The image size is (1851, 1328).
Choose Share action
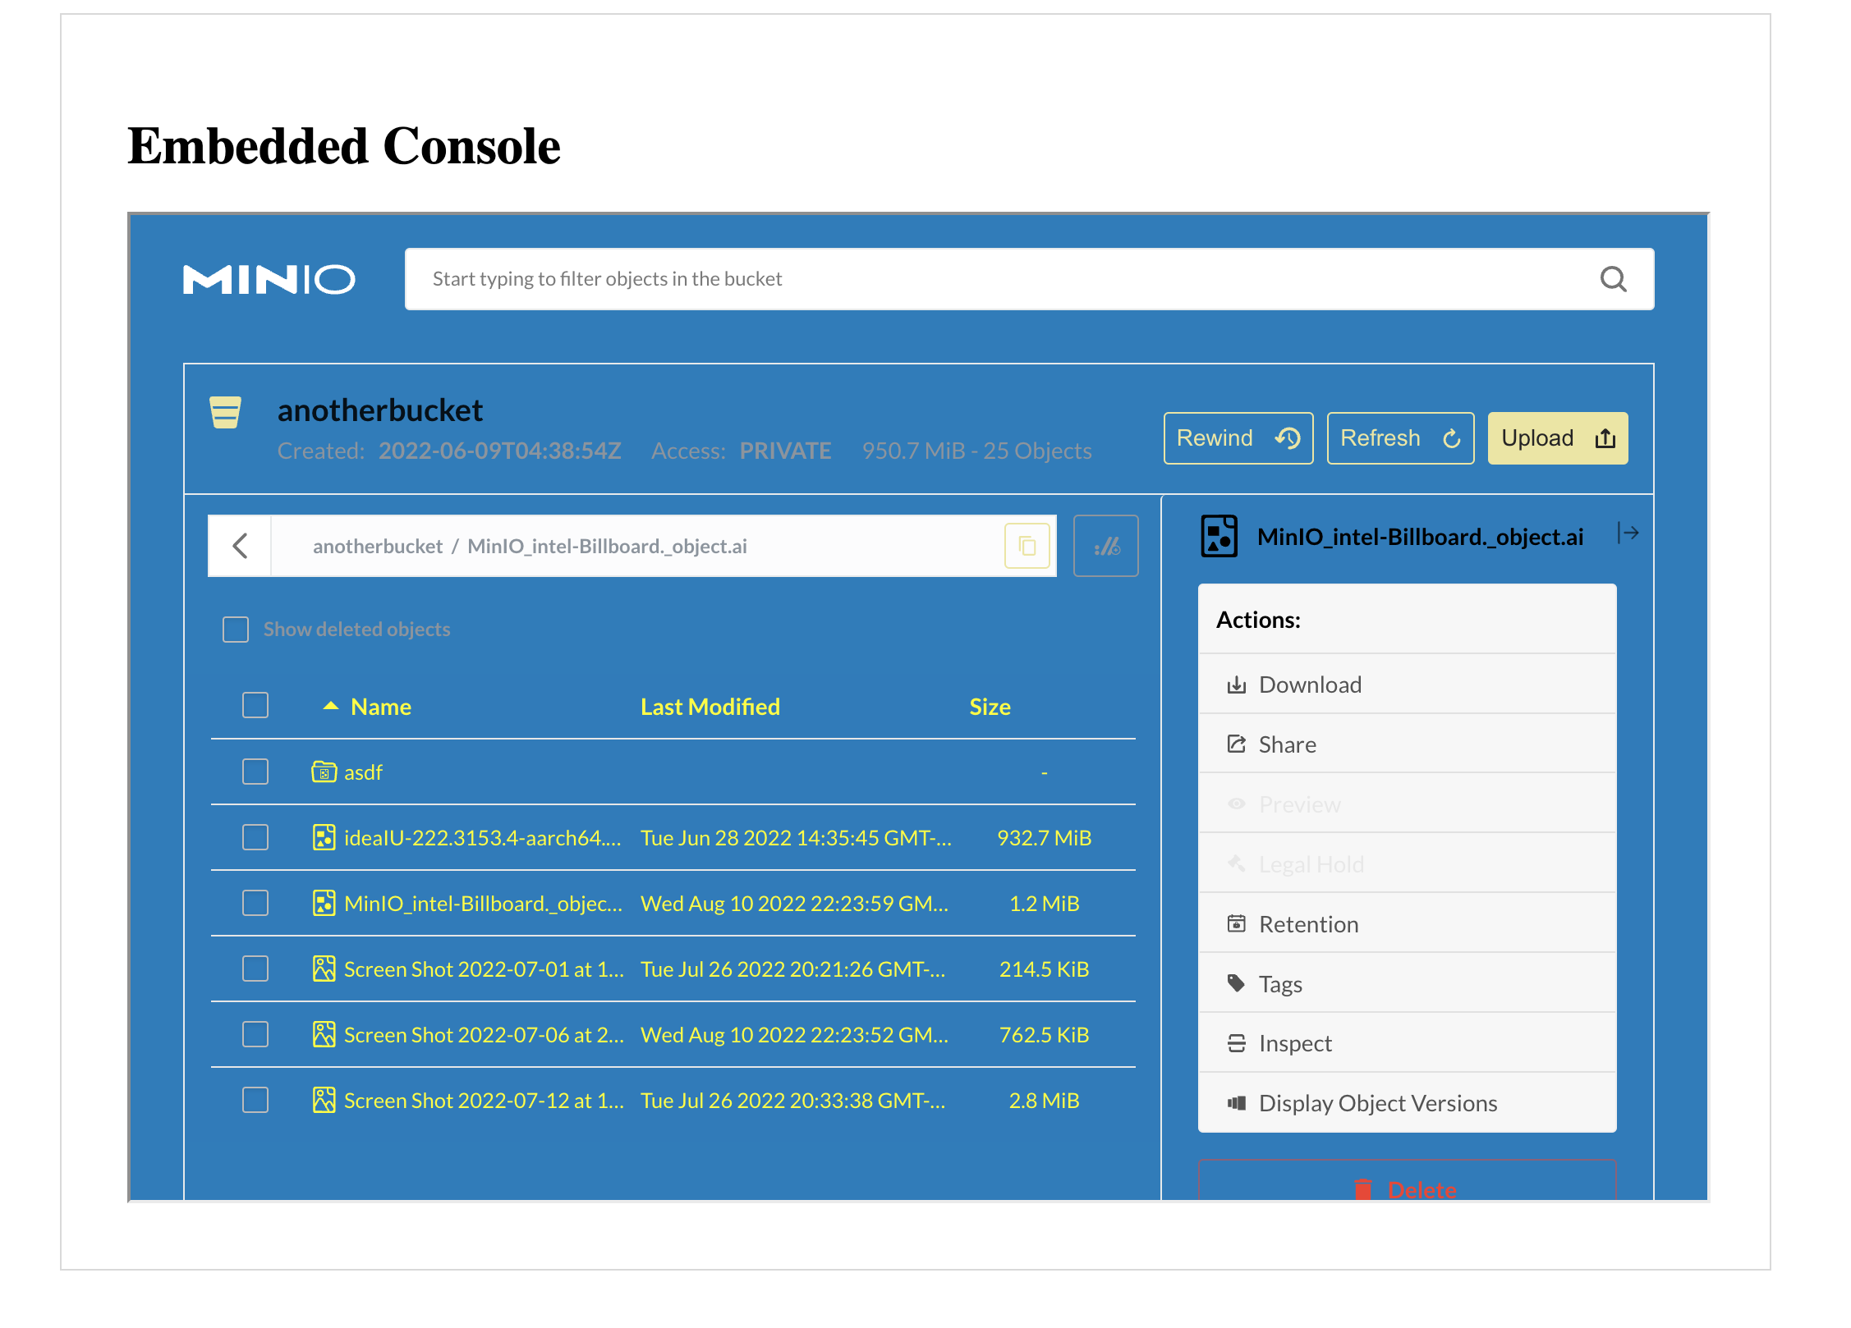pos(1407,744)
